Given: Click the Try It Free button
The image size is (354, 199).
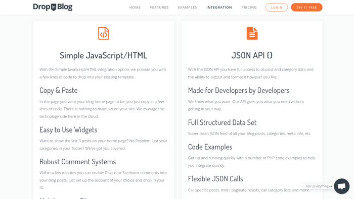Looking at the screenshot, I should [x=306, y=8].
